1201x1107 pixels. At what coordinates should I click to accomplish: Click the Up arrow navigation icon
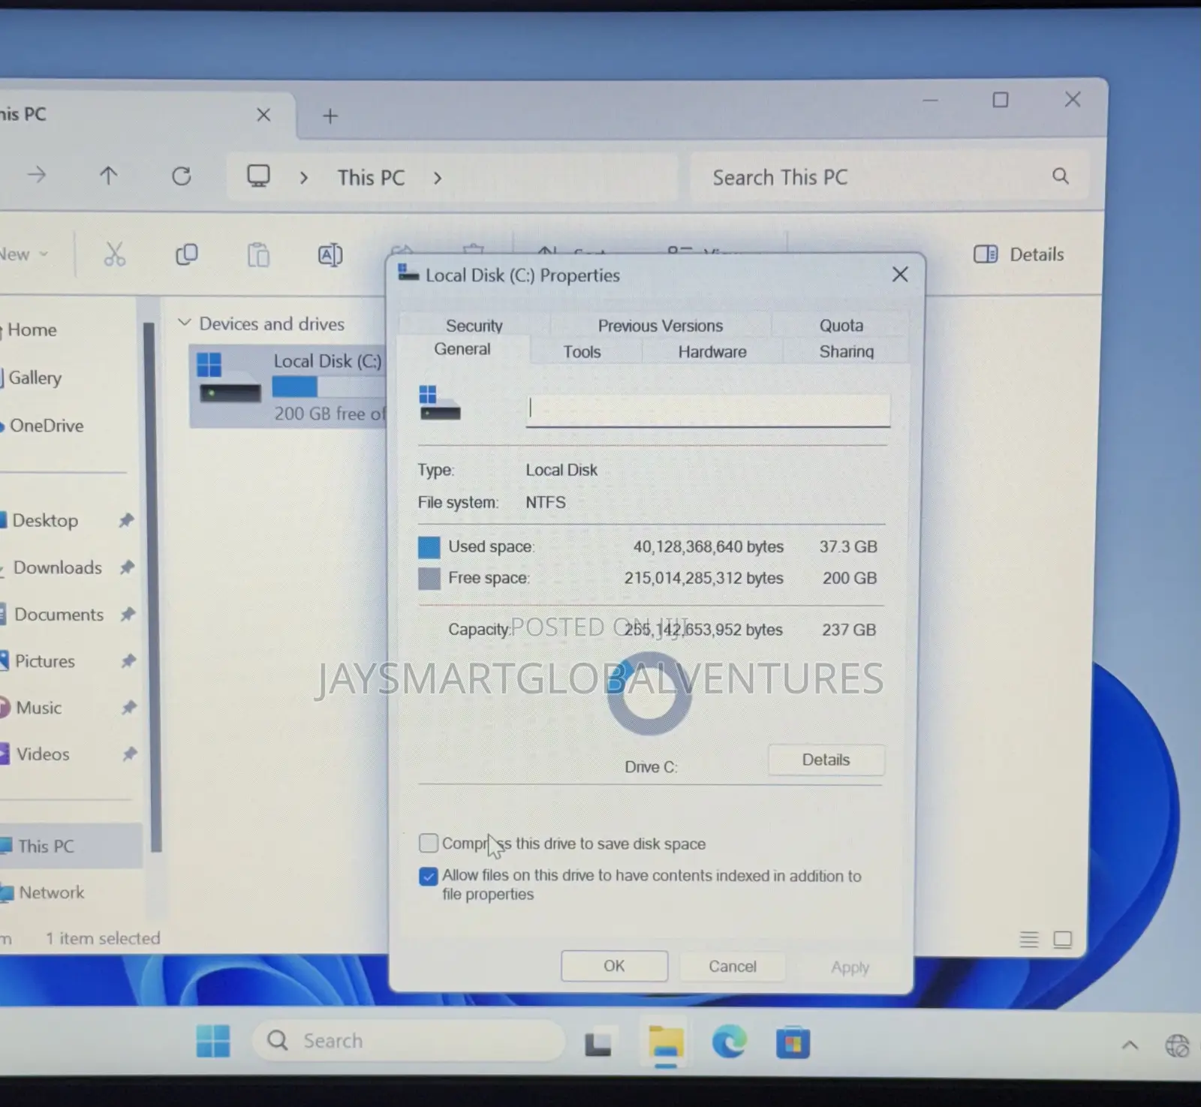pos(109,176)
